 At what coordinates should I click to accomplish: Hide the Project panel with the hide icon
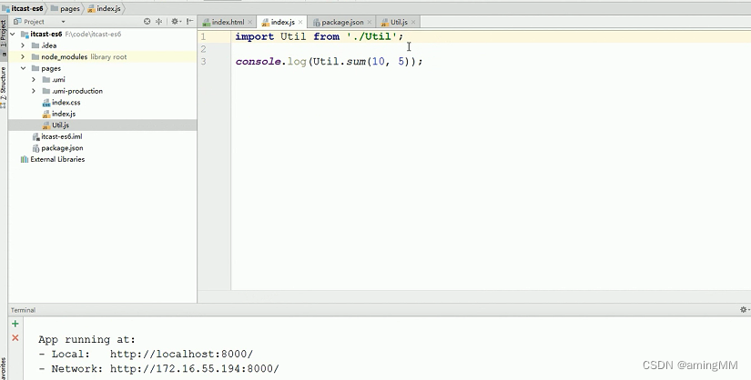click(190, 22)
